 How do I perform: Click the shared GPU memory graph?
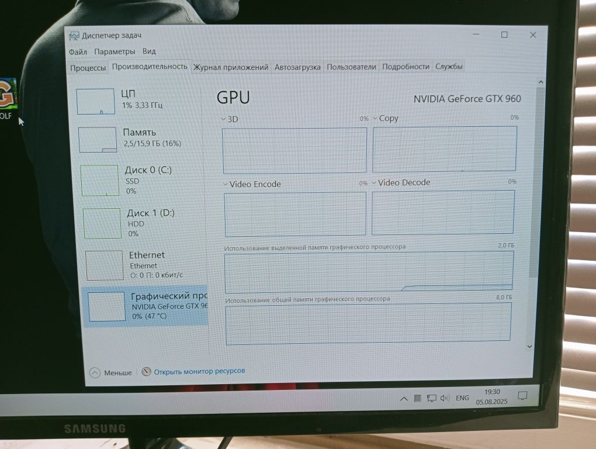click(x=368, y=324)
